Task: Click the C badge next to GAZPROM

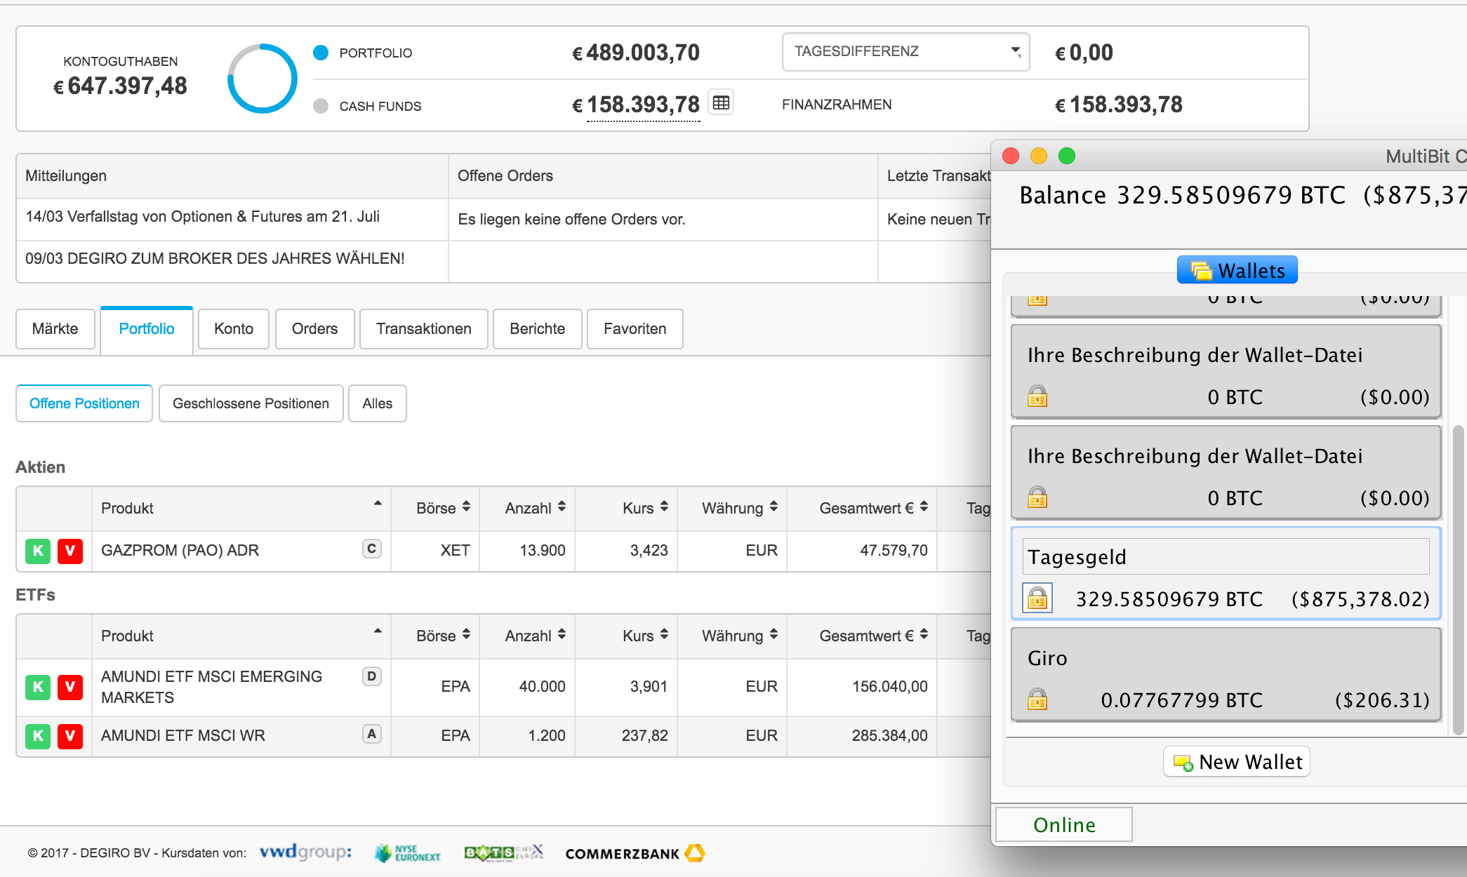Action: point(371,549)
